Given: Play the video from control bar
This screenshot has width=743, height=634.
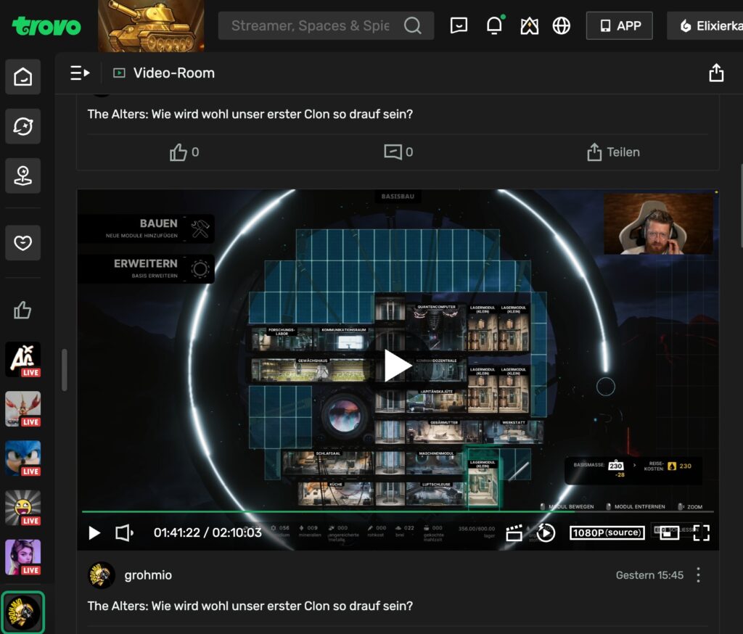Looking at the screenshot, I should pos(94,533).
